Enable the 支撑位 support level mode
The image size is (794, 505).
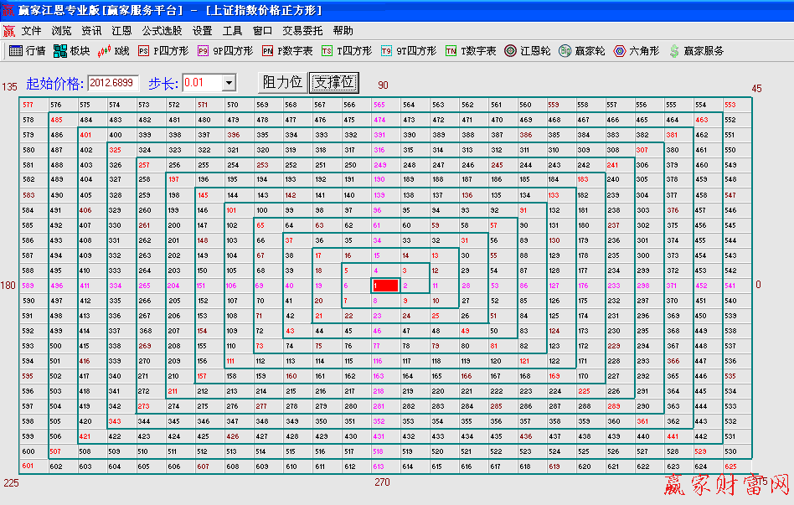coord(336,82)
